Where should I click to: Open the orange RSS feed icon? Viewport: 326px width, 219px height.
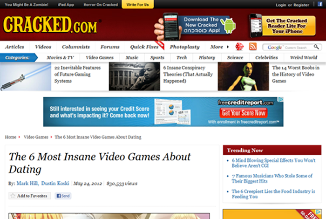(252, 47)
